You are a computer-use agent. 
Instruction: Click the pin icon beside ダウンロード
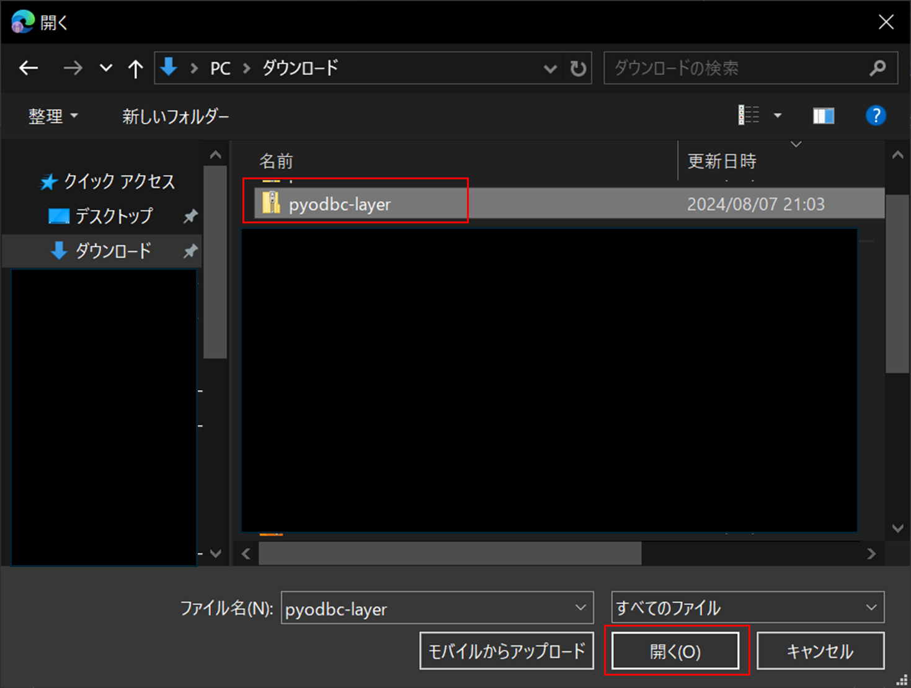190,251
